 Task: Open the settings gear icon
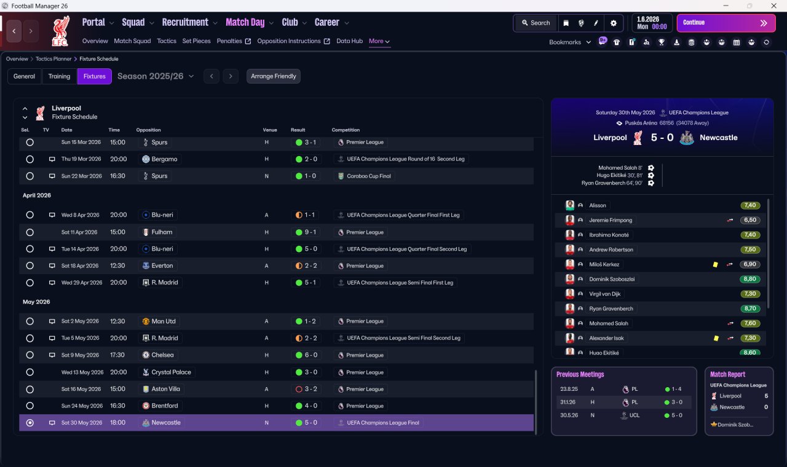click(x=613, y=23)
